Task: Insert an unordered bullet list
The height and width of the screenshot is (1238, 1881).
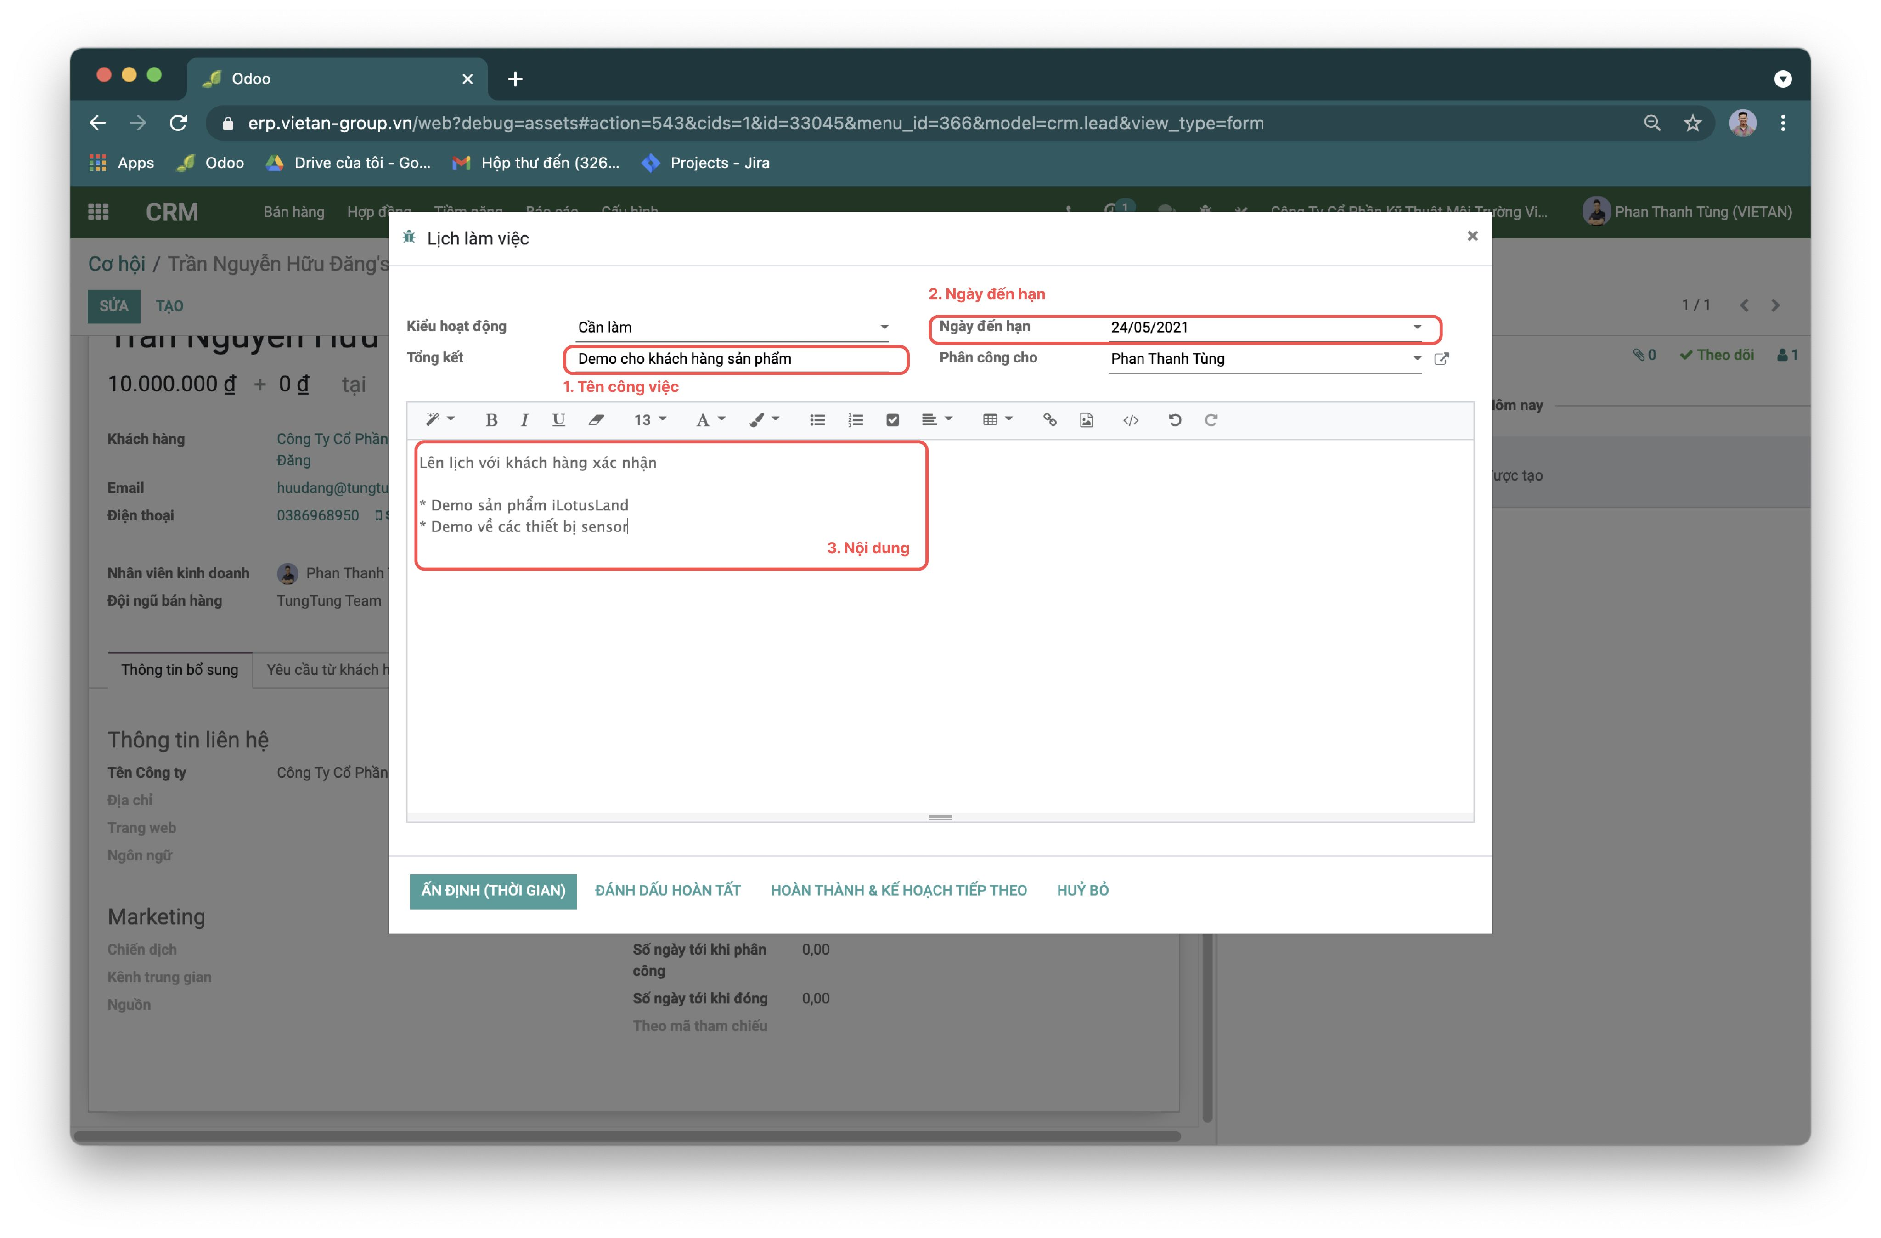Action: tap(817, 420)
